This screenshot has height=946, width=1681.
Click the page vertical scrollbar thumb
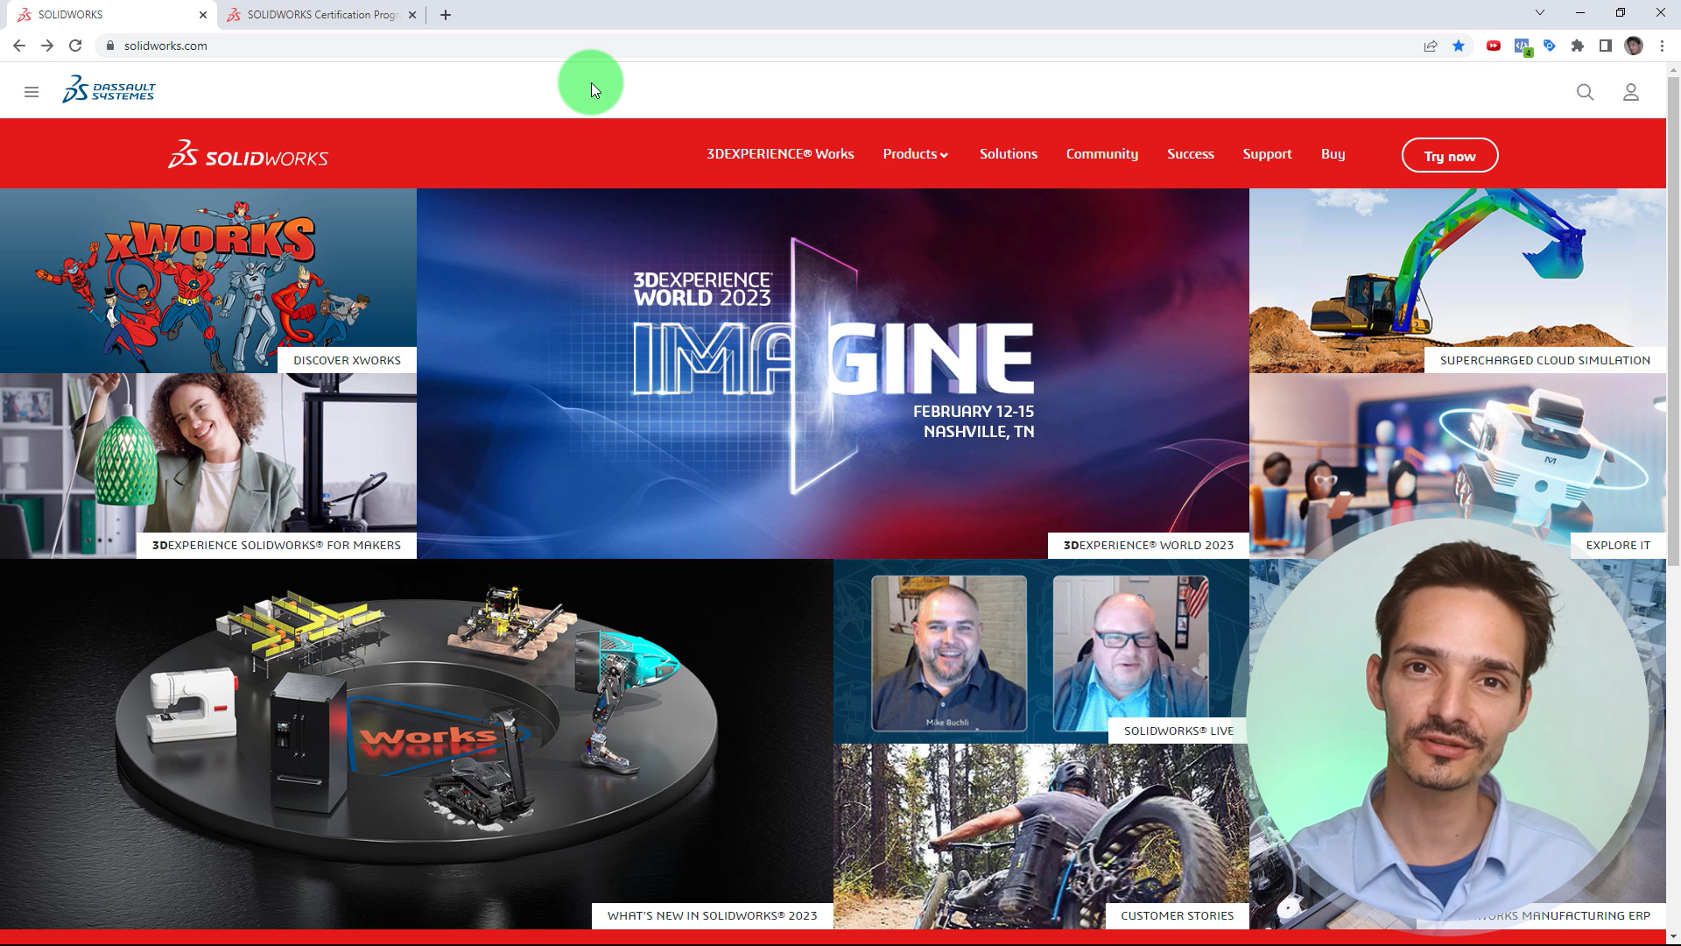[x=1673, y=322]
